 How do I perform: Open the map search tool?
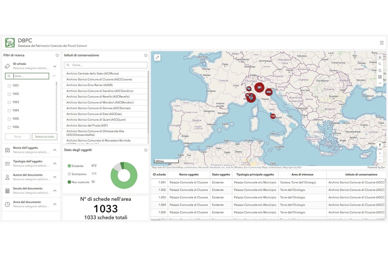click(x=380, y=64)
